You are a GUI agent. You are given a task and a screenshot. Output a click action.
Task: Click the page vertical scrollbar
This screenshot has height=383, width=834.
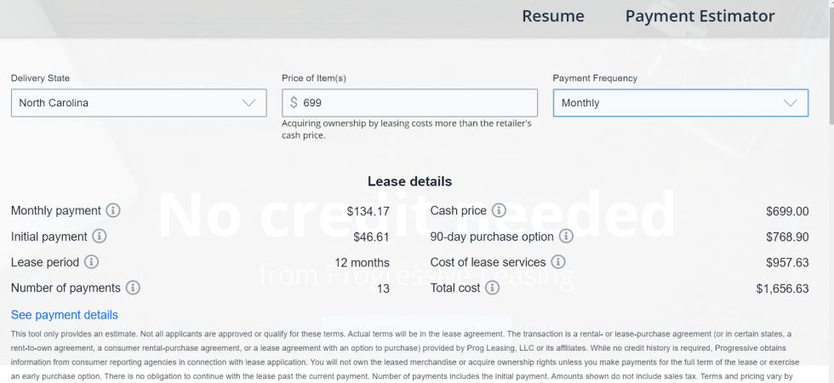(831, 191)
